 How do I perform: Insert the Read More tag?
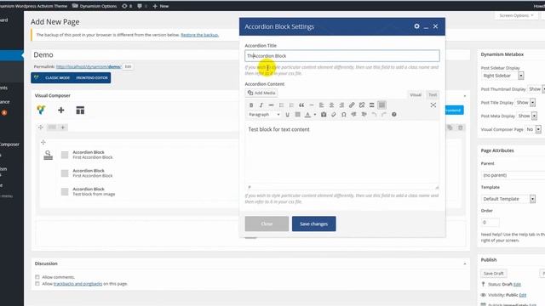(x=371, y=105)
